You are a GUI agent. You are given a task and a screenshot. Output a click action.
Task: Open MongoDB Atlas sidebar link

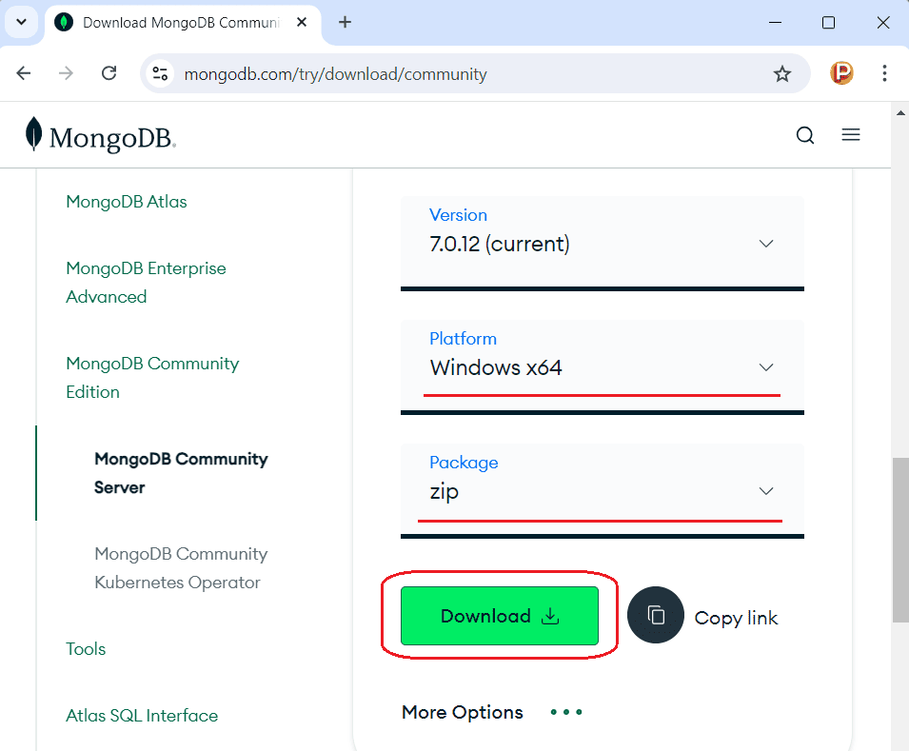click(x=127, y=201)
